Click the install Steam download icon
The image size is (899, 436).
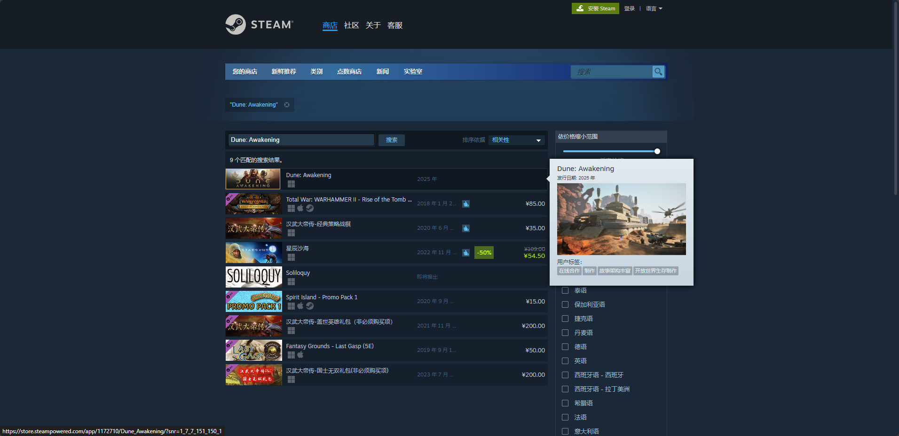580,8
